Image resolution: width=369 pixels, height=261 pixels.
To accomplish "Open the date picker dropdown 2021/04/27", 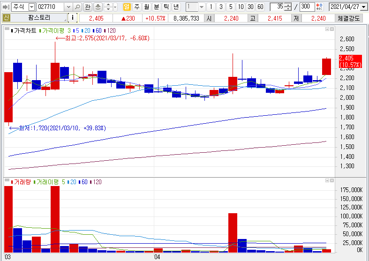I will (363, 7).
